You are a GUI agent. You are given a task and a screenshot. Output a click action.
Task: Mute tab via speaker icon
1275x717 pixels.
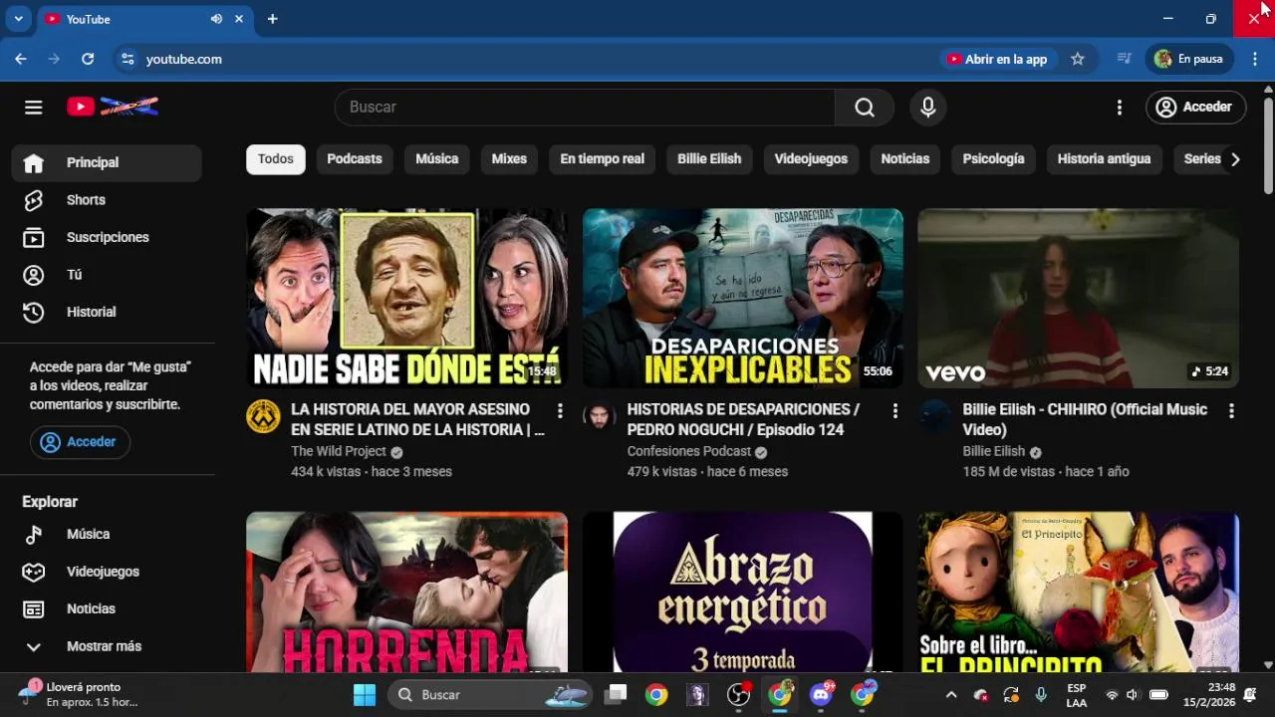click(216, 19)
